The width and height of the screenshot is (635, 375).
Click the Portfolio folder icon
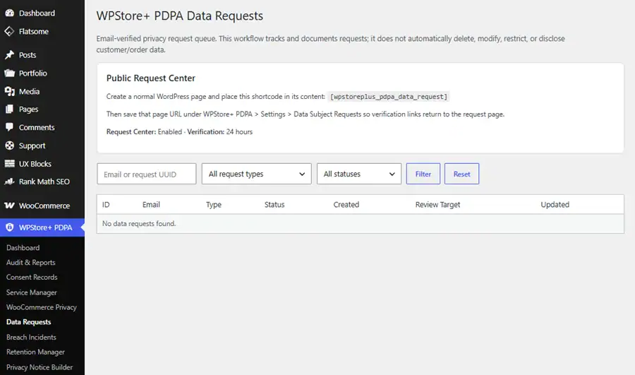(x=9, y=73)
